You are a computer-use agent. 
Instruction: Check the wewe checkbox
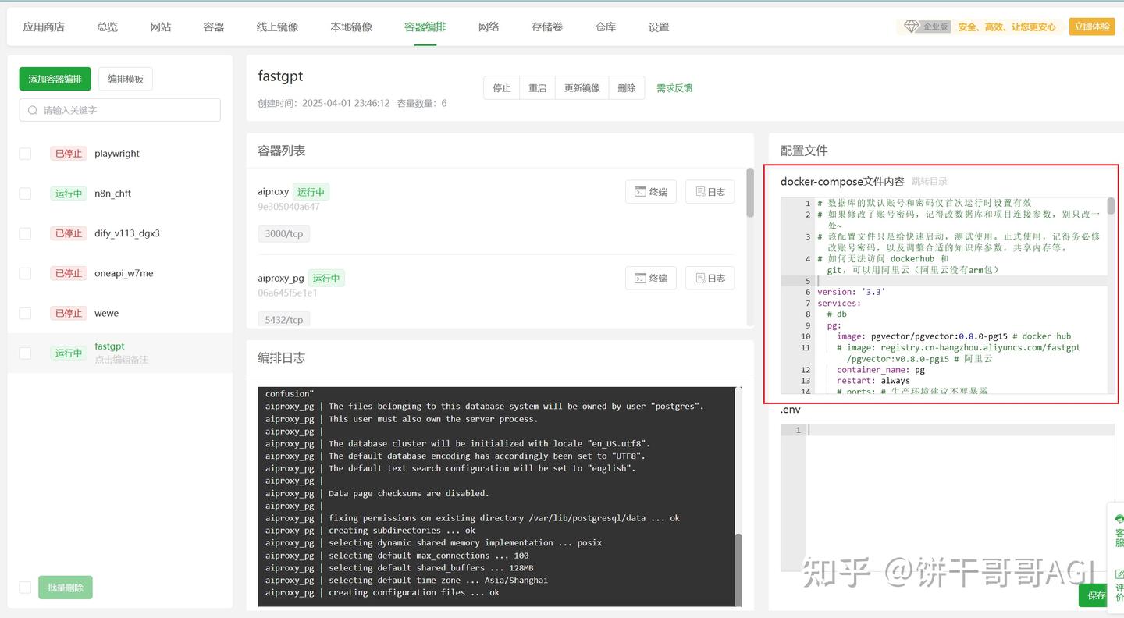point(24,313)
